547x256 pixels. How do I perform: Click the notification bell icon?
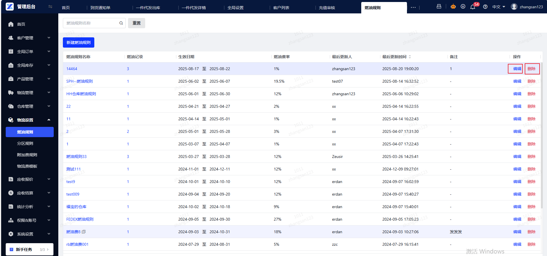pyautogui.click(x=472, y=7)
